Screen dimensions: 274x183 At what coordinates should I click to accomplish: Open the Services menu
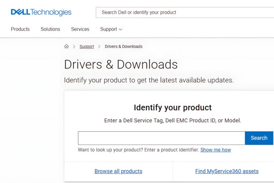pos(80,29)
